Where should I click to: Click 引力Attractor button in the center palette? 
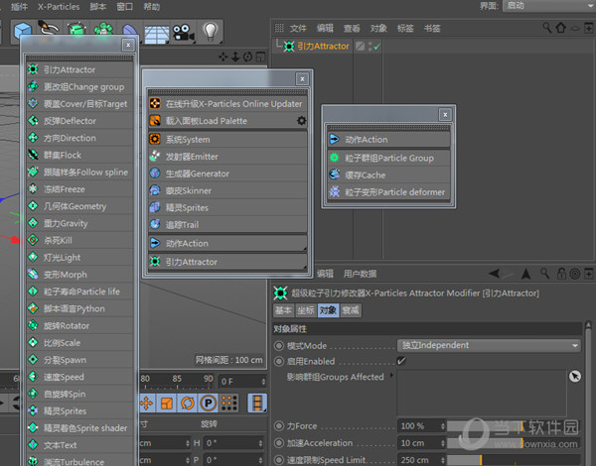click(x=227, y=262)
